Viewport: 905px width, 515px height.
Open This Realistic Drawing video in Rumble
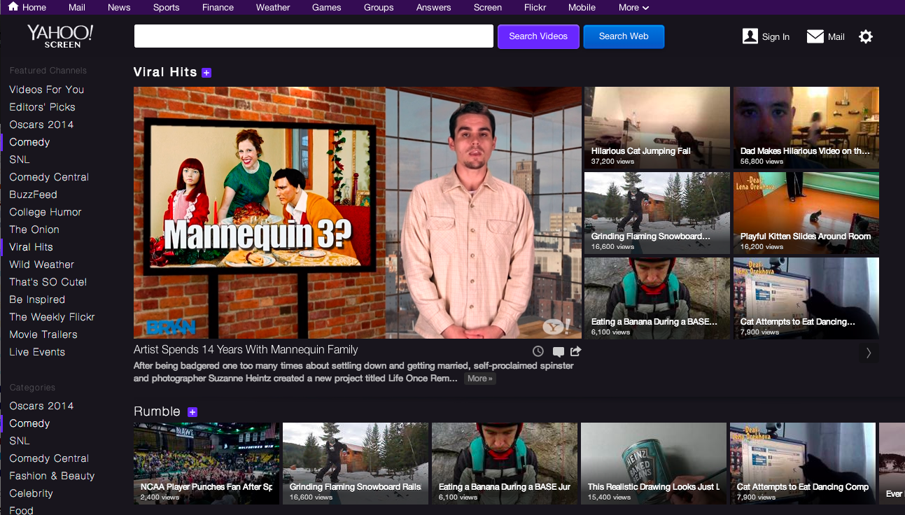[654, 463]
